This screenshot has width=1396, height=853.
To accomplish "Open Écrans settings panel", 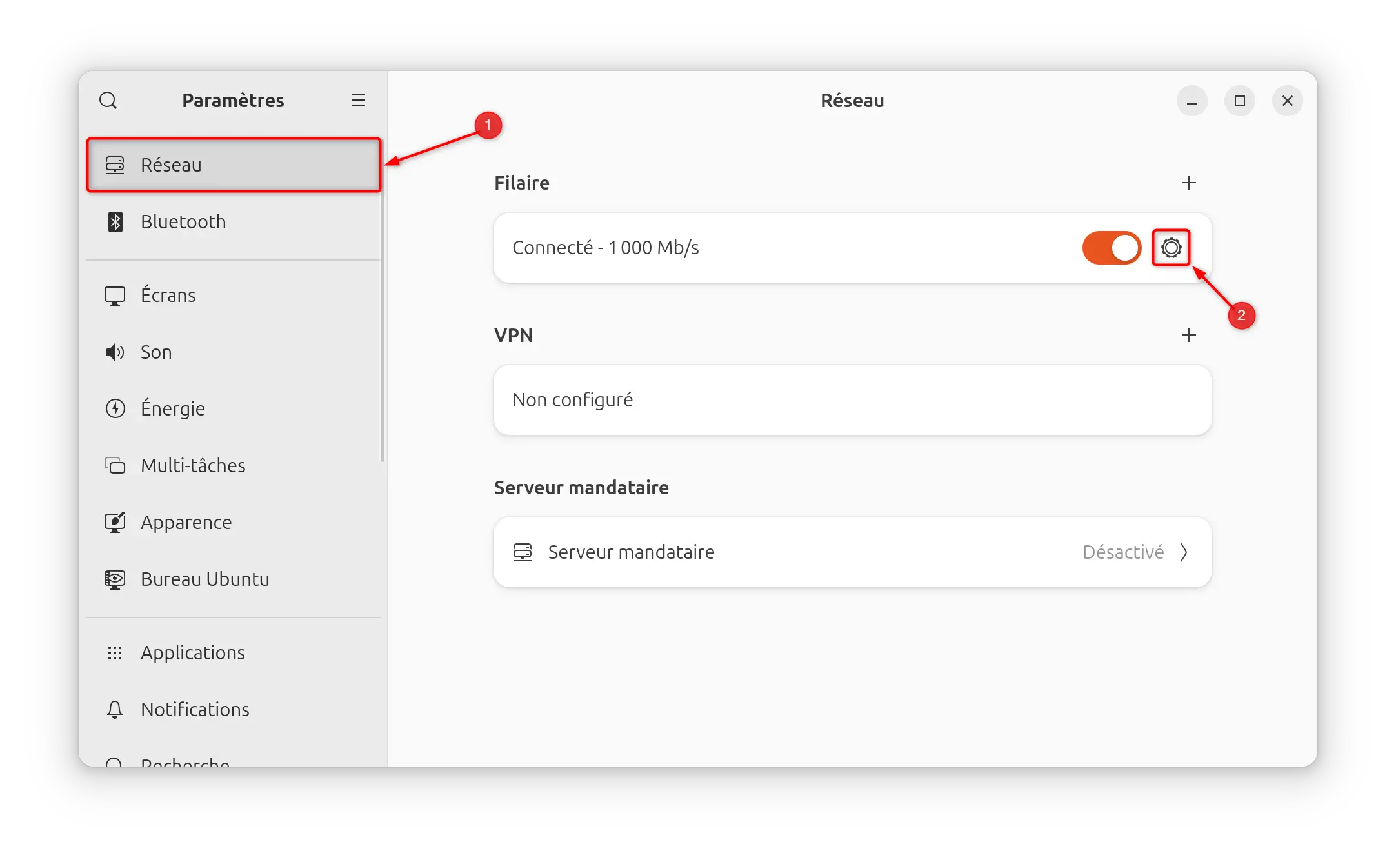I will tap(234, 296).
